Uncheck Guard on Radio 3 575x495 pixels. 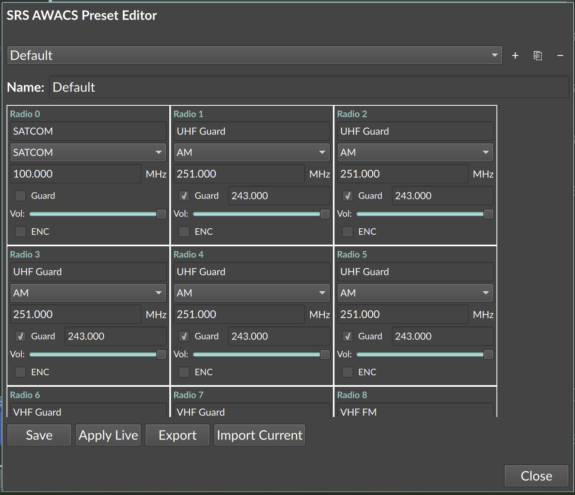20,336
